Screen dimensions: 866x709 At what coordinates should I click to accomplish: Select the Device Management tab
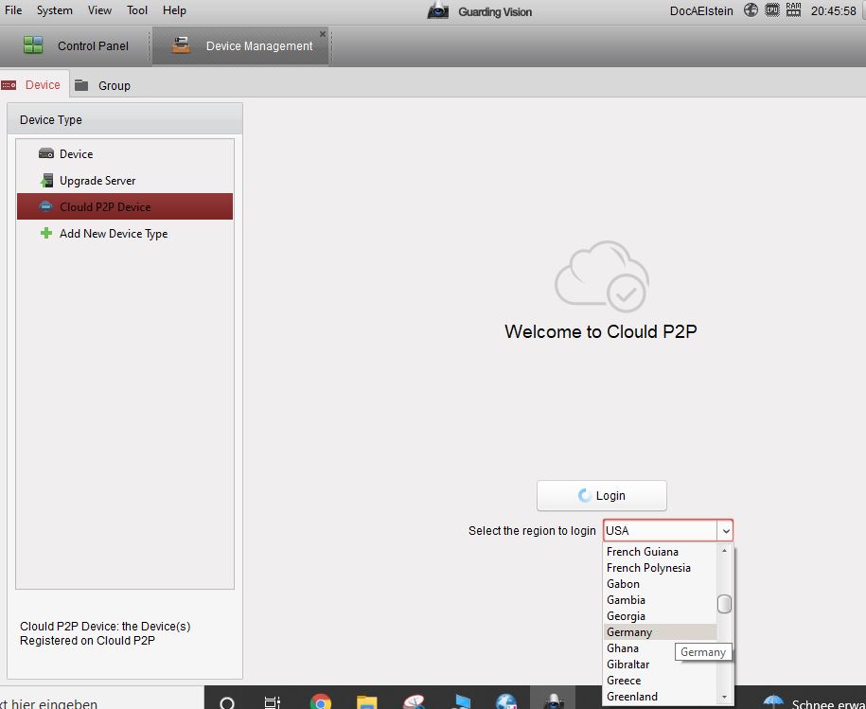[240, 45]
